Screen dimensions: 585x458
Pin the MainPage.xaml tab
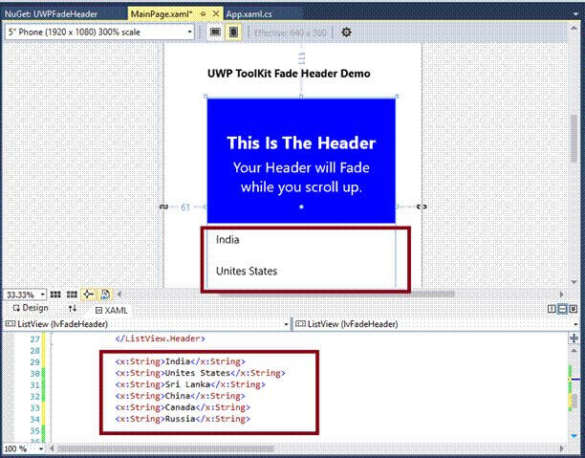click(203, 13)
